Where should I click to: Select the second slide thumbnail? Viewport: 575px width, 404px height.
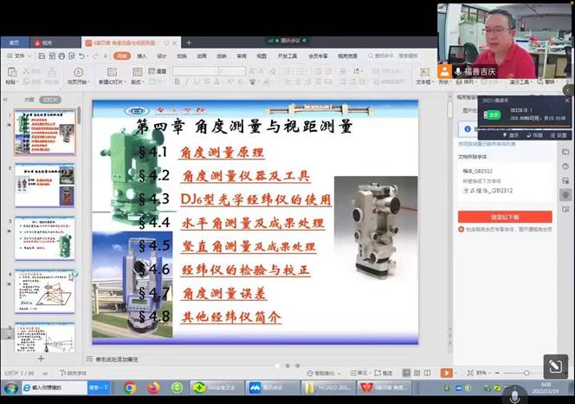point(44,183)
